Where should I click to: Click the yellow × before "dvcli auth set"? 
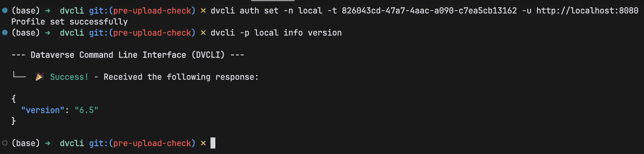coord(203,11)
